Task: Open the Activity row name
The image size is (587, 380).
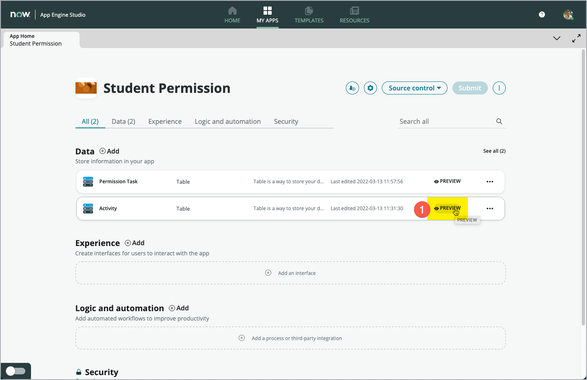Action: tap(108, 209)
